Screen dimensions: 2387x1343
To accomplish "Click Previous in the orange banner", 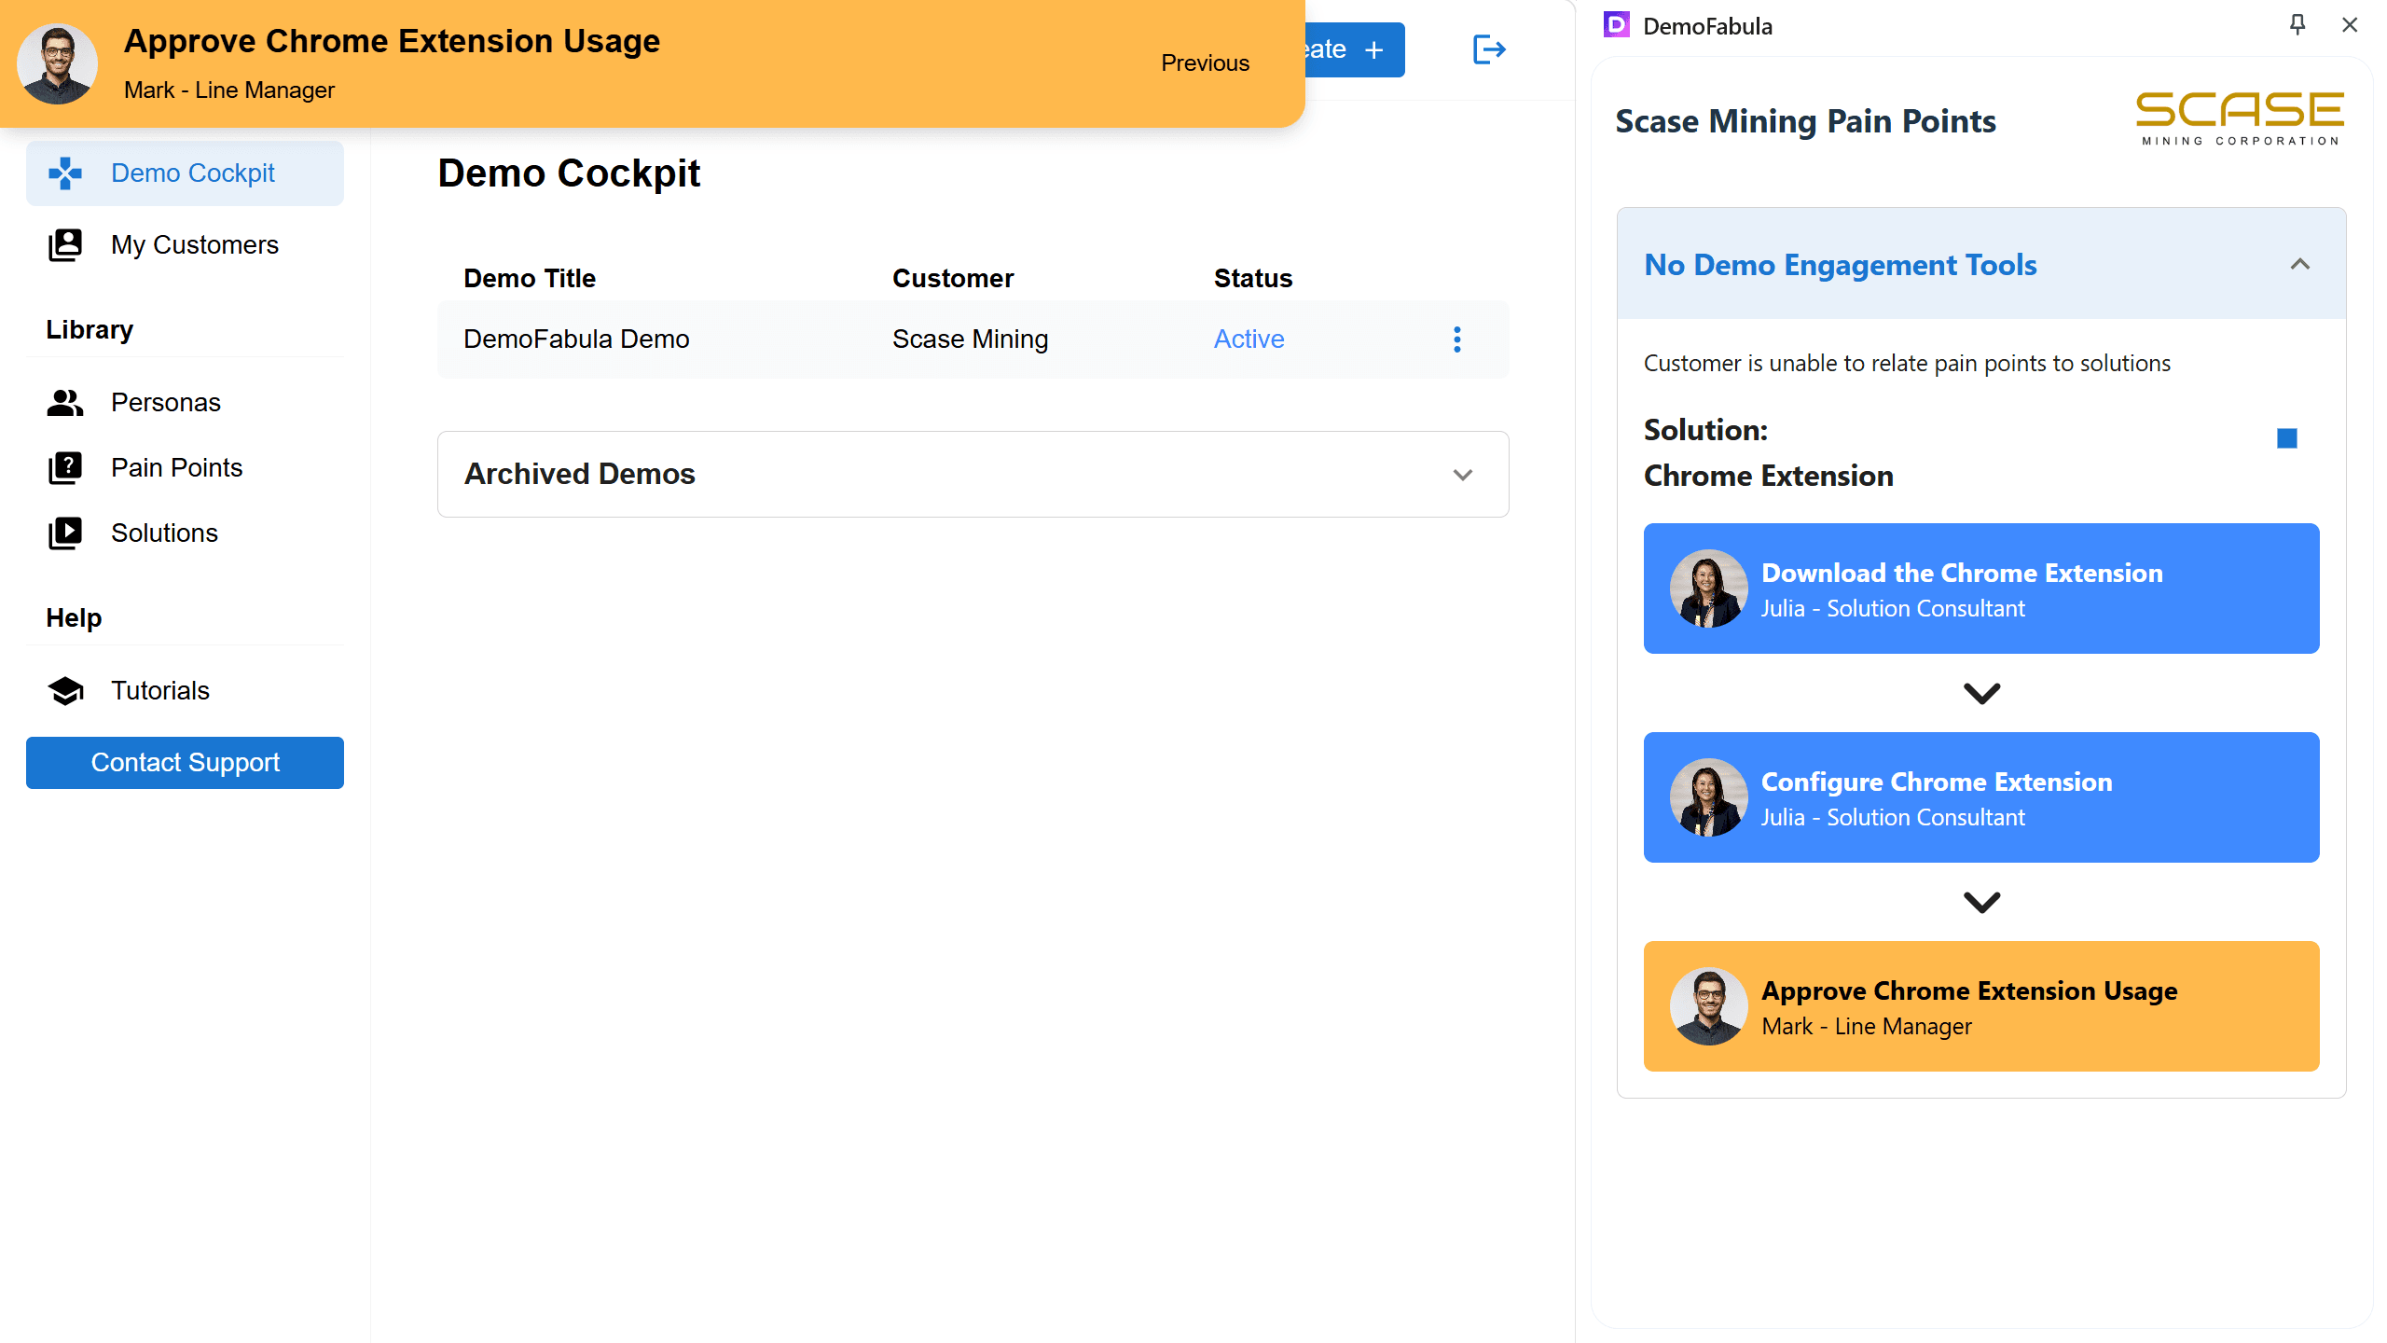I will tap(1205, 63).
